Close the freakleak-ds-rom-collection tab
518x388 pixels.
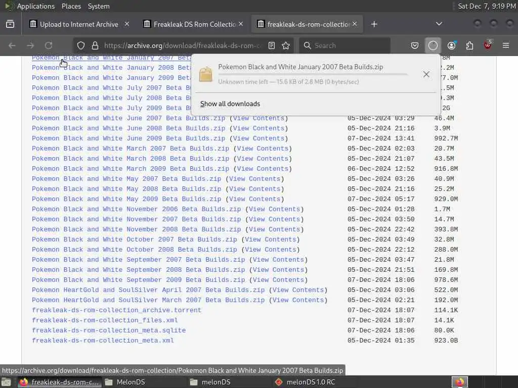point(355,24)
